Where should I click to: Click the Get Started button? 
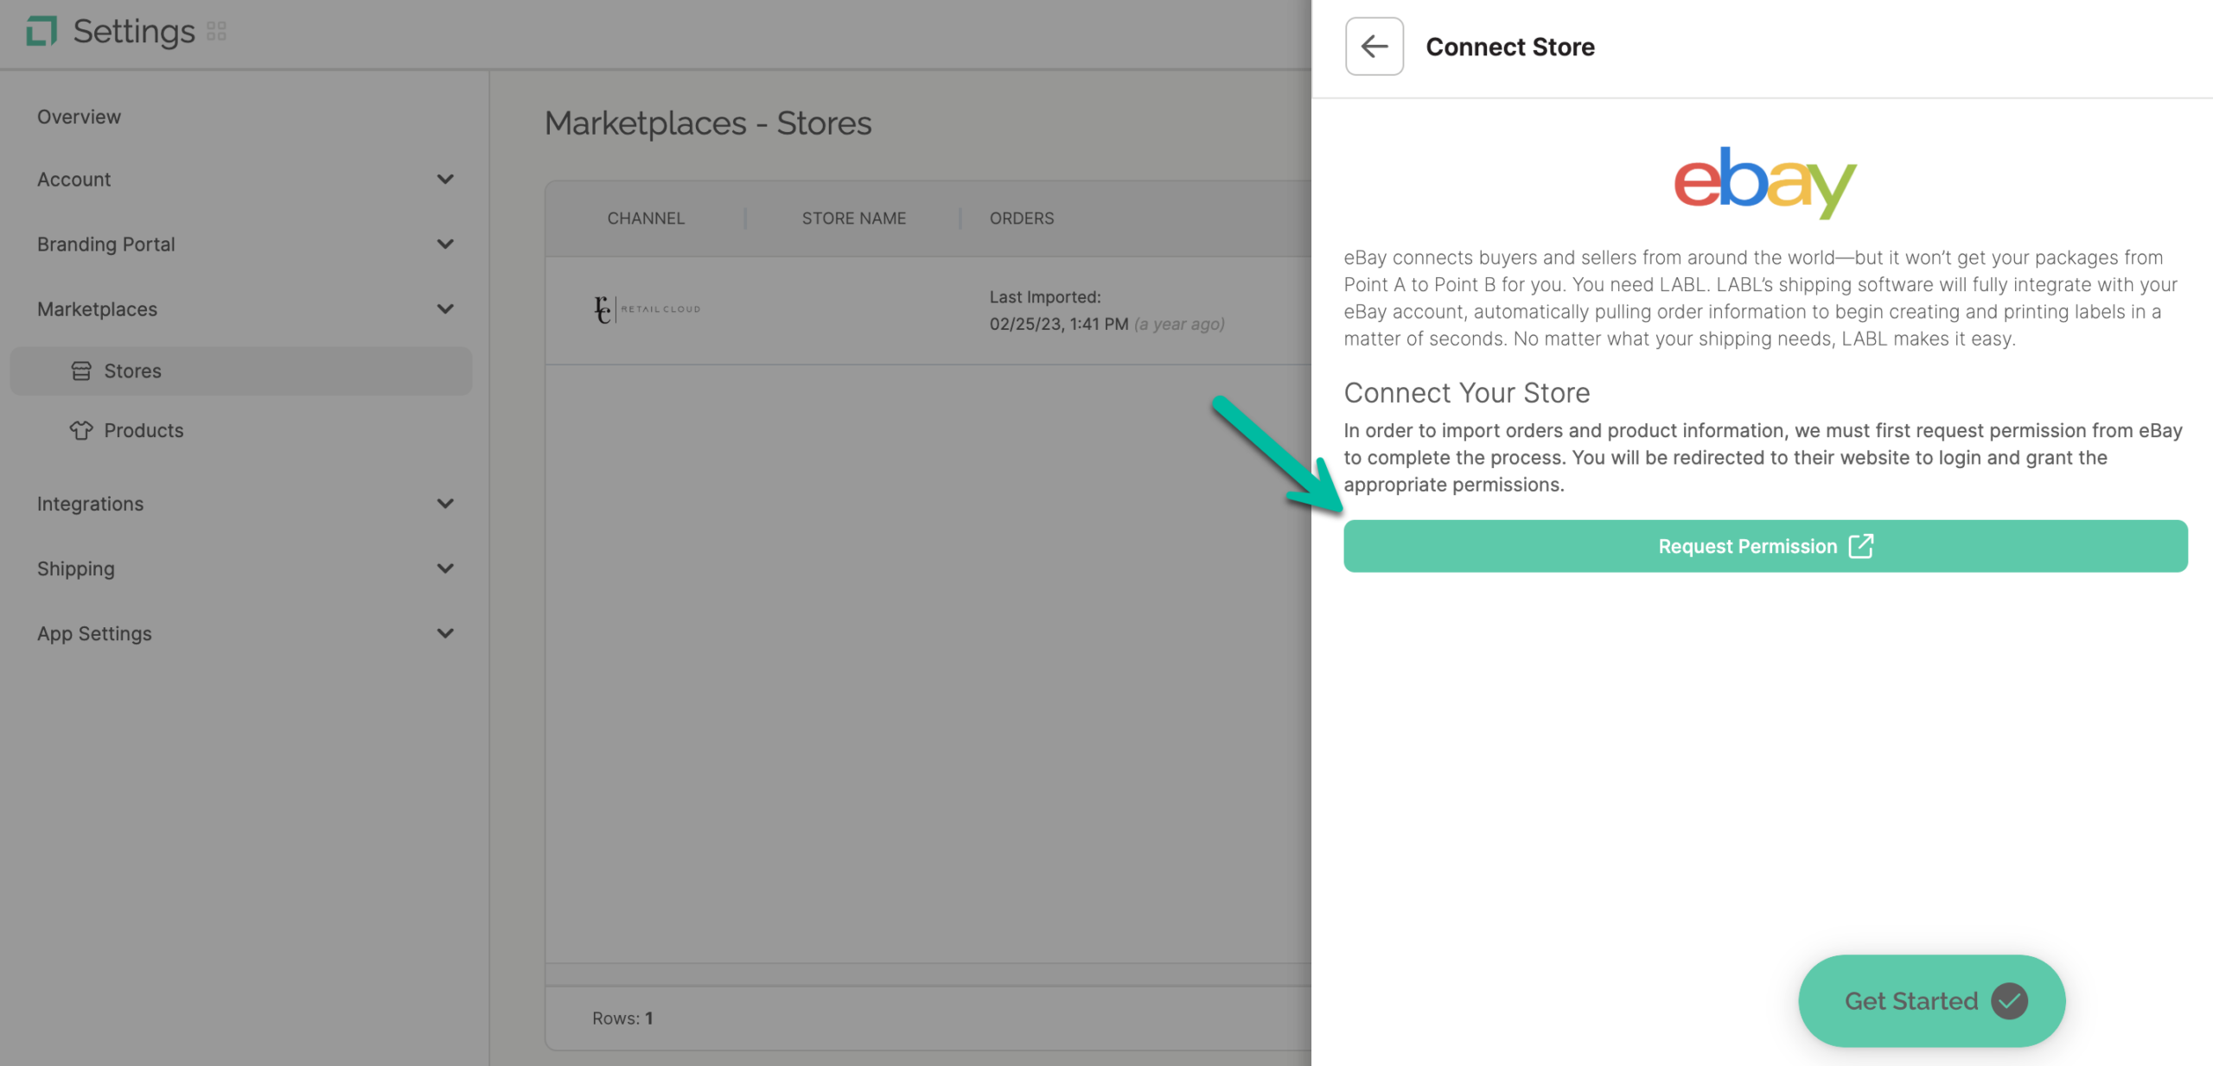click(1931, 1001)
